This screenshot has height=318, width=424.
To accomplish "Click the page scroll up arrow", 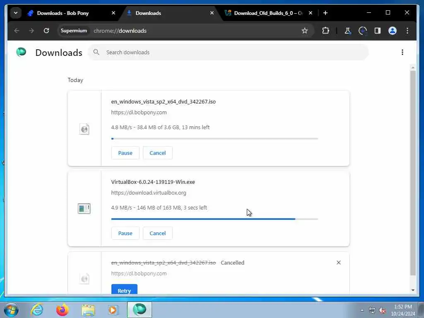I will [x=413, y=67].
